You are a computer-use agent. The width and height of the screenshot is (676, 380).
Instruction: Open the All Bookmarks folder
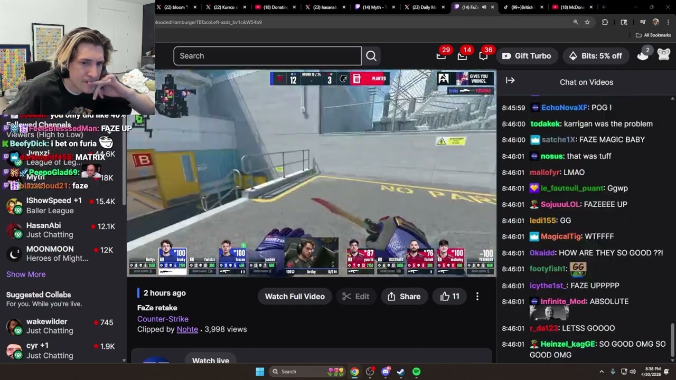653,35
